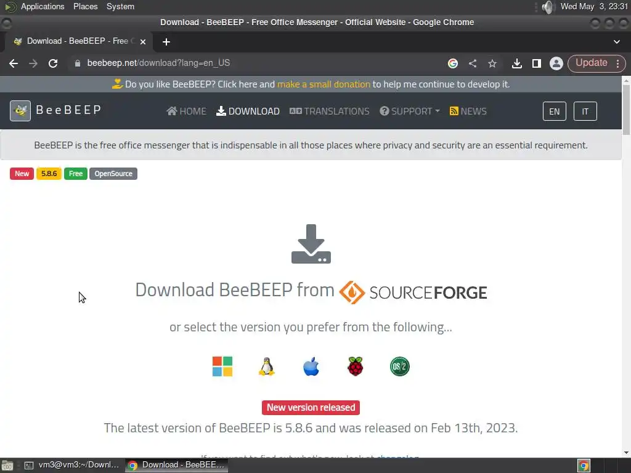
Task: Toggle Chrome side panel icon
Action: pyautogui.click(x=537, y=63)
